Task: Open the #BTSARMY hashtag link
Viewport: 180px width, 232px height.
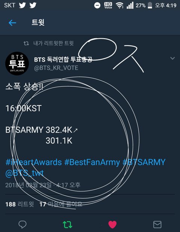Action: coord(144,162)
